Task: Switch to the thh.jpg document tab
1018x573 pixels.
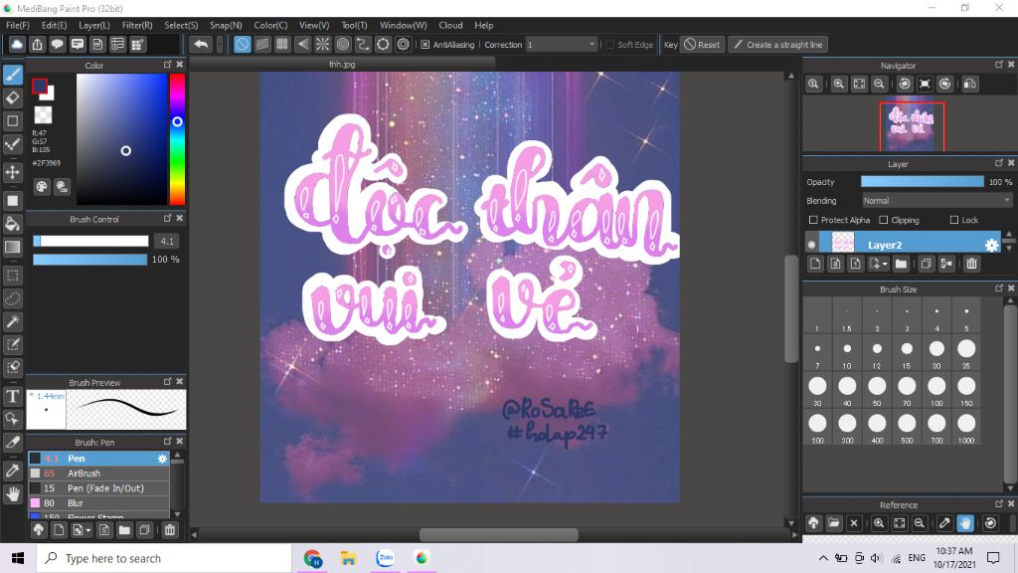Action: (342, 65)
